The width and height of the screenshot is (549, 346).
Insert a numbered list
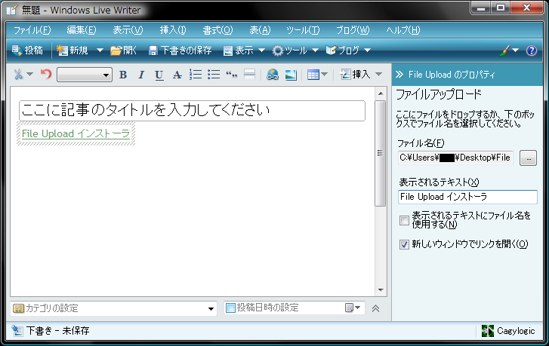(x=195, y=75)
